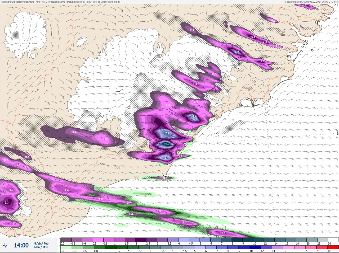Image resolution: width=339 pixels, height=253 pixels.
Task: Pick the white 30 swatch, upper legend
Action: tap(334, 240)
